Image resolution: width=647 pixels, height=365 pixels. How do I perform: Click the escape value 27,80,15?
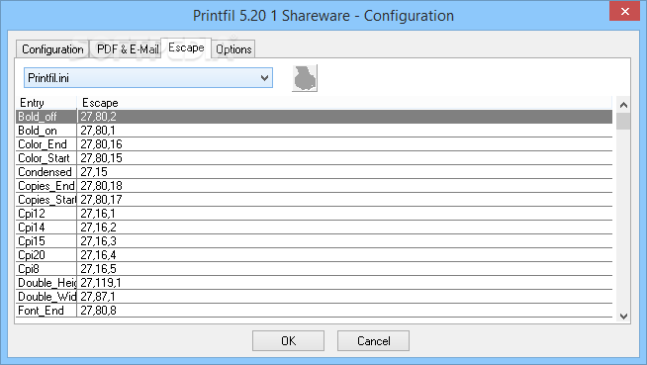(101, 158)
